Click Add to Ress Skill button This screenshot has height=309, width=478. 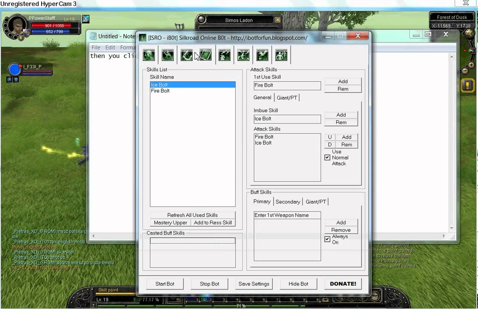point(213,223)
